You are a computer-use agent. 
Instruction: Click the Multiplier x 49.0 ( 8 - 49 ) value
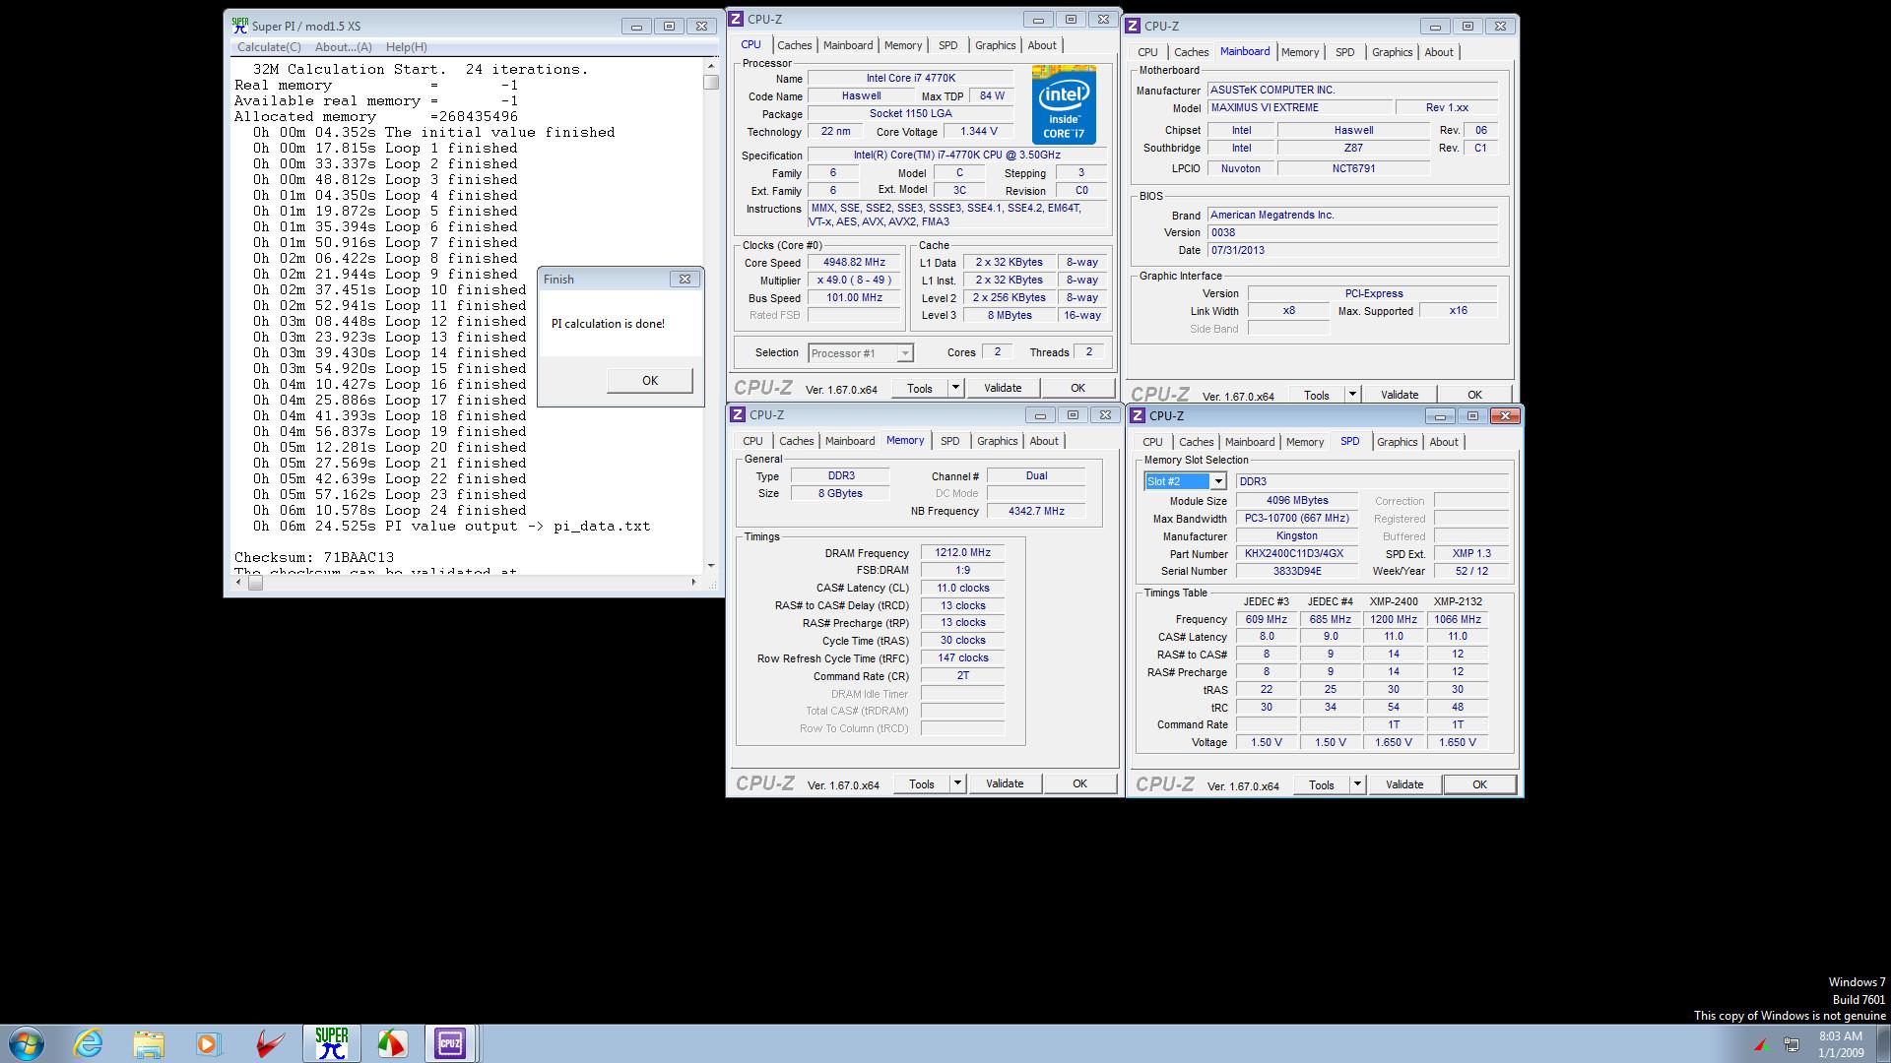tap(854, 281)
